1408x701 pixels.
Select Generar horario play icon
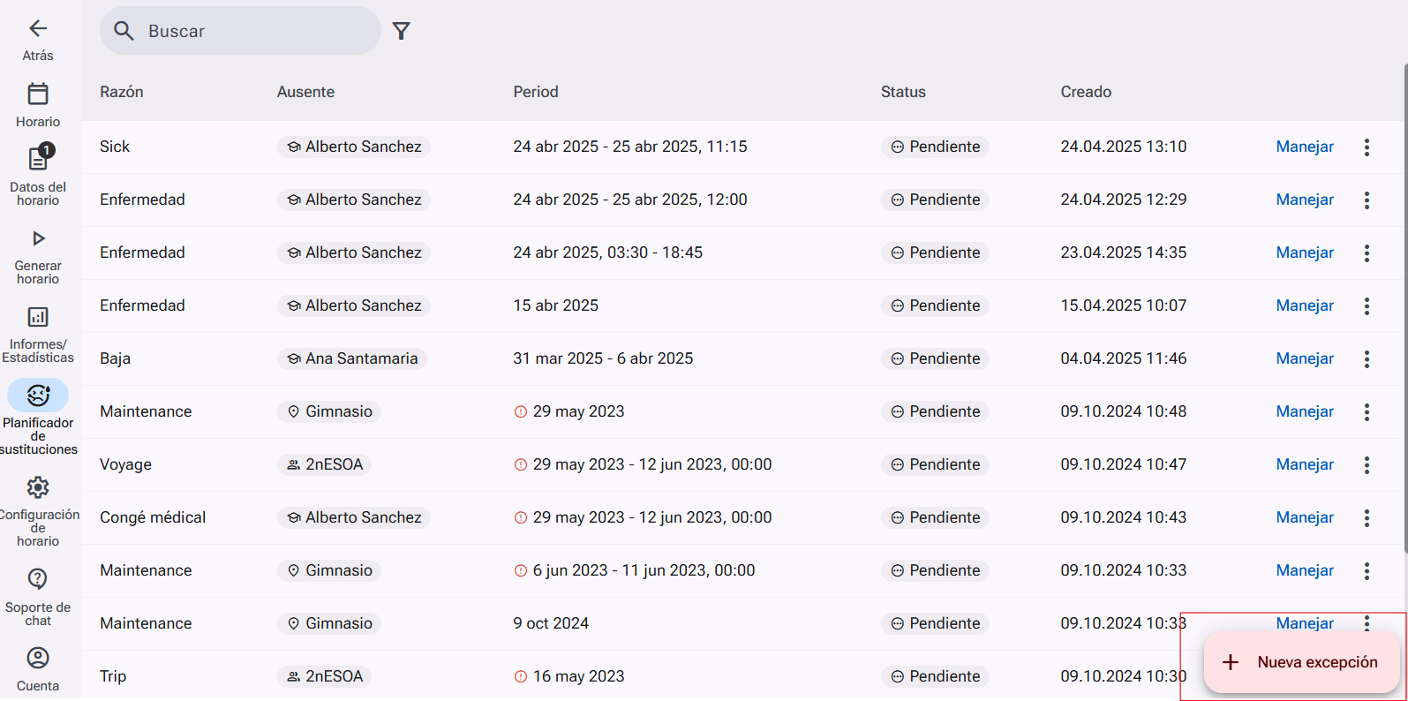point(38,238)
